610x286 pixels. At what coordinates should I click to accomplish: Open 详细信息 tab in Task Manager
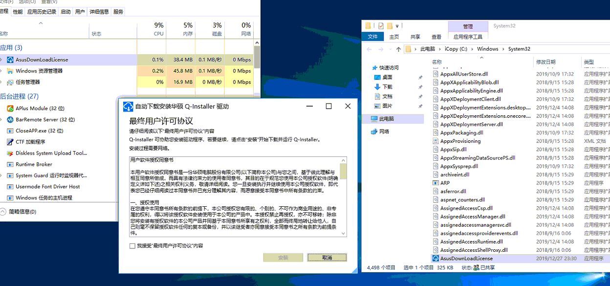coord(99,11)
